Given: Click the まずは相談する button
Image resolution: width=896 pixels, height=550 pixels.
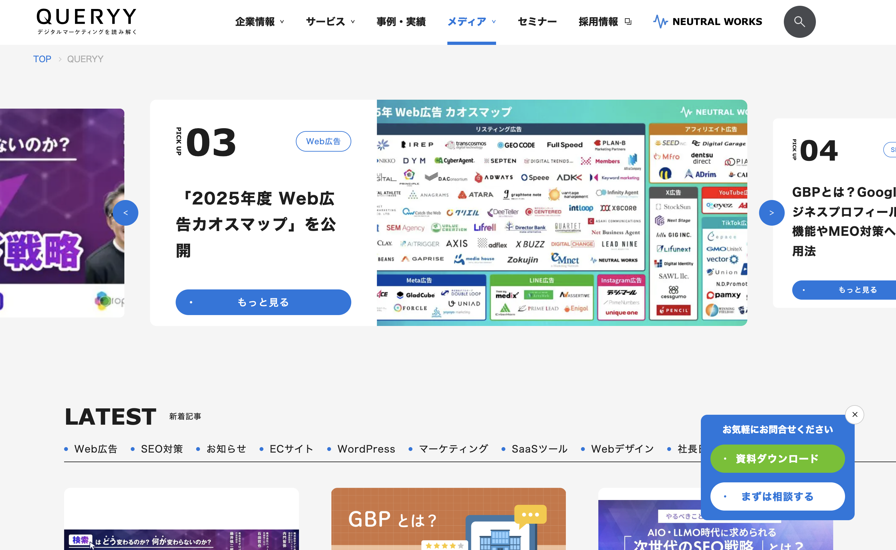Looking at the screenshot, I should pos(777,496).
